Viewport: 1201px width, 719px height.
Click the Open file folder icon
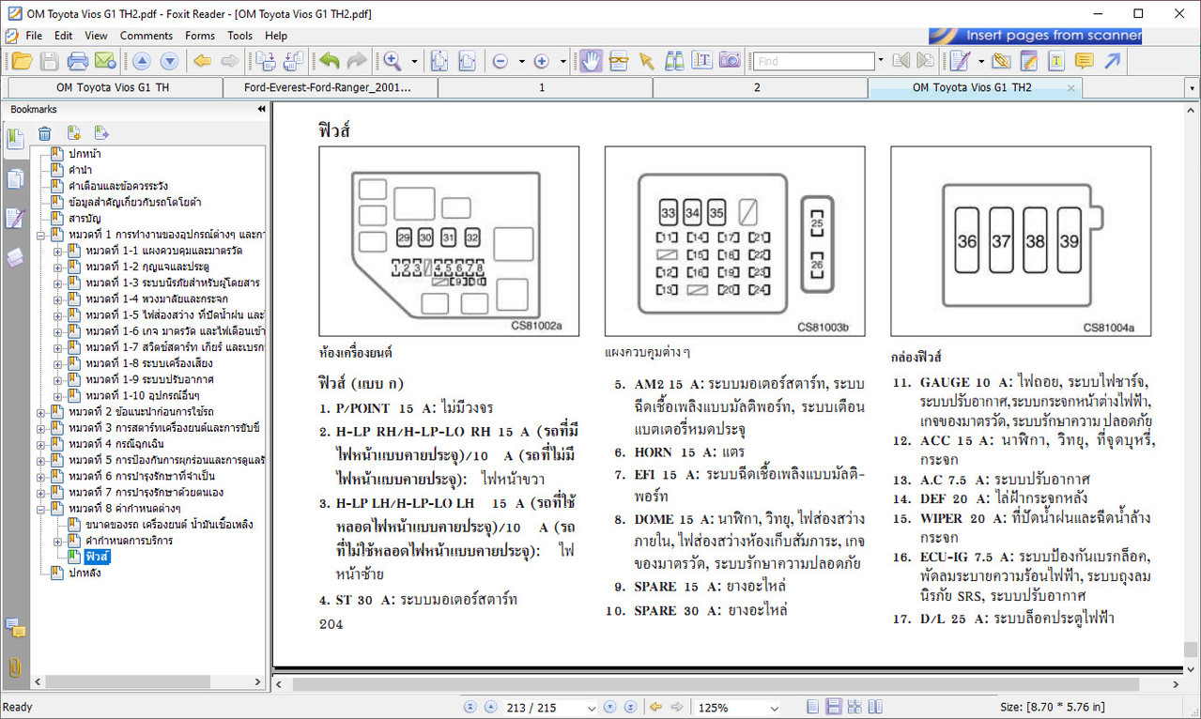22,61
